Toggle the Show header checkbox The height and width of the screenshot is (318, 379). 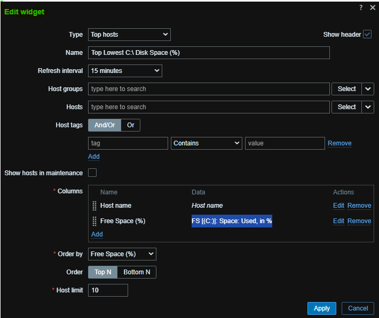coord(367,35)
